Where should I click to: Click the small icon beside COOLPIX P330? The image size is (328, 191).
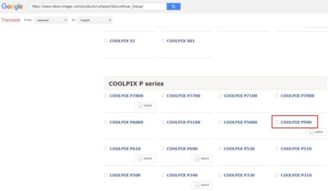point(220,175)
